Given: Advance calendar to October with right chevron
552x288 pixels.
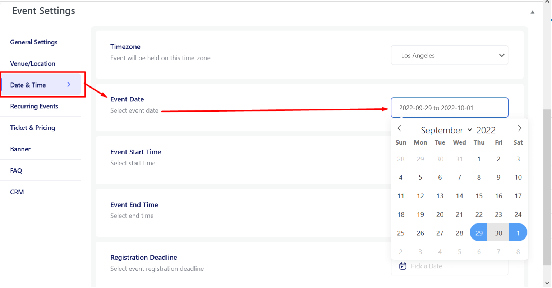Looking at the screenshot, I should [520, 128].
